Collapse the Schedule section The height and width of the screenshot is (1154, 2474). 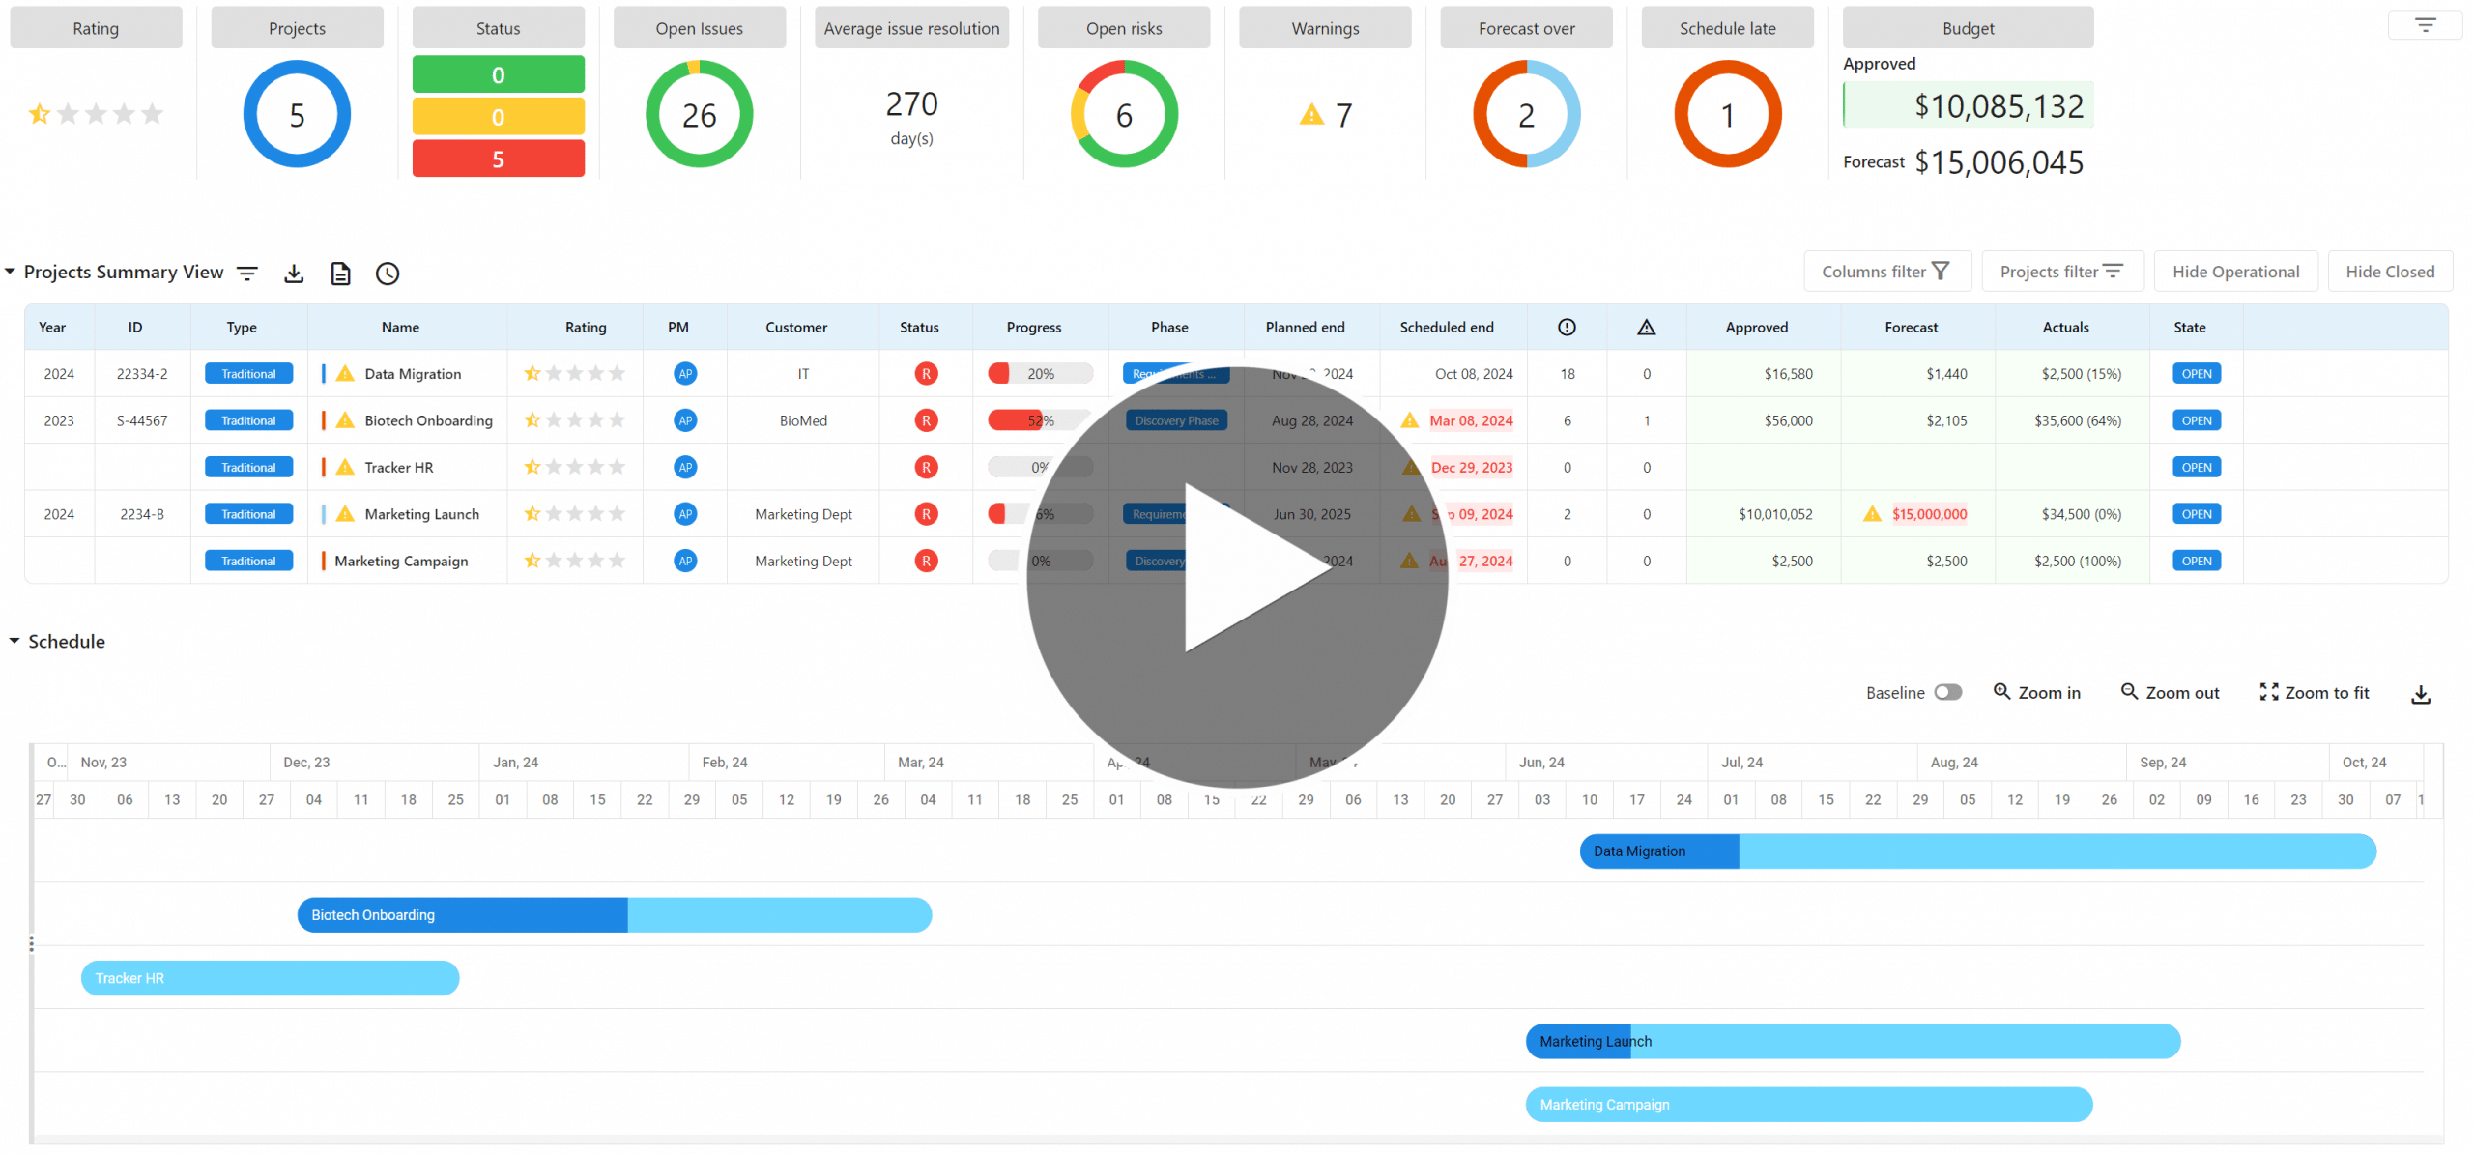coord(14,641)
